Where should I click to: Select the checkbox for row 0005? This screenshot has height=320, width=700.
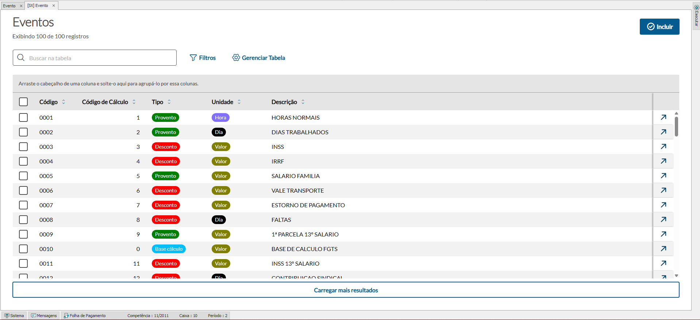(x=23, y=176)
